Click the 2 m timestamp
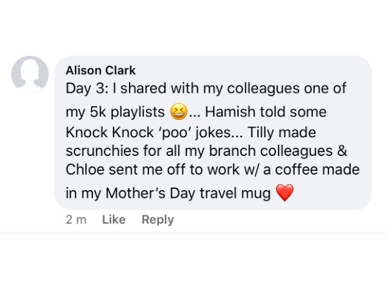The width and height of the screenshot is (387, 290). [x=76, y=220]
